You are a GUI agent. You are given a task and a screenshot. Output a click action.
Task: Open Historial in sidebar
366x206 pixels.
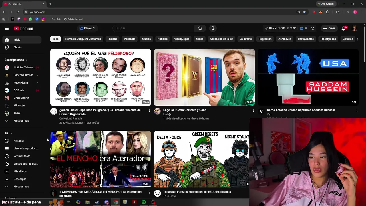pos(22,141)
